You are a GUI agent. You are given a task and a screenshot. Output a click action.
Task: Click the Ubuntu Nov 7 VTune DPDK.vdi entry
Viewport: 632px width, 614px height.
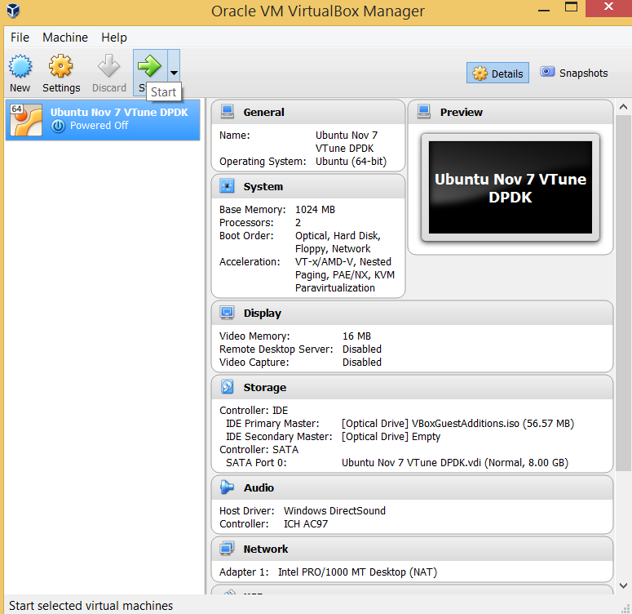tap(455, 463)
